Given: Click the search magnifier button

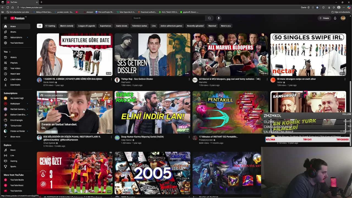Looking at the screenshot, I should click(209, 18).
